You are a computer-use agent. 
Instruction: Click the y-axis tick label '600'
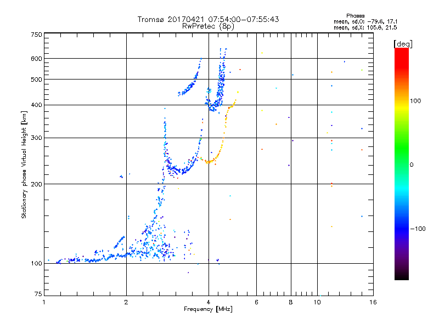click(36, 59)
